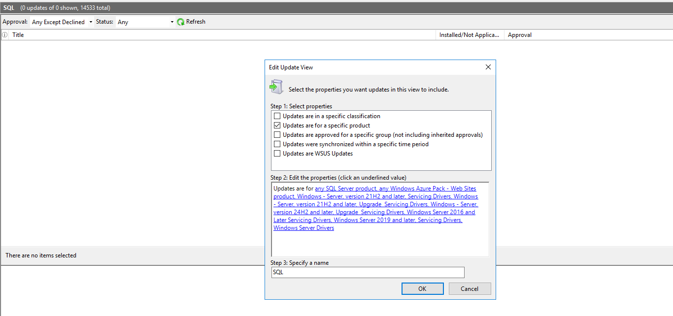
Task: Click the SQL view heading text
Action: pyautogui.click(x=9, y=8)
